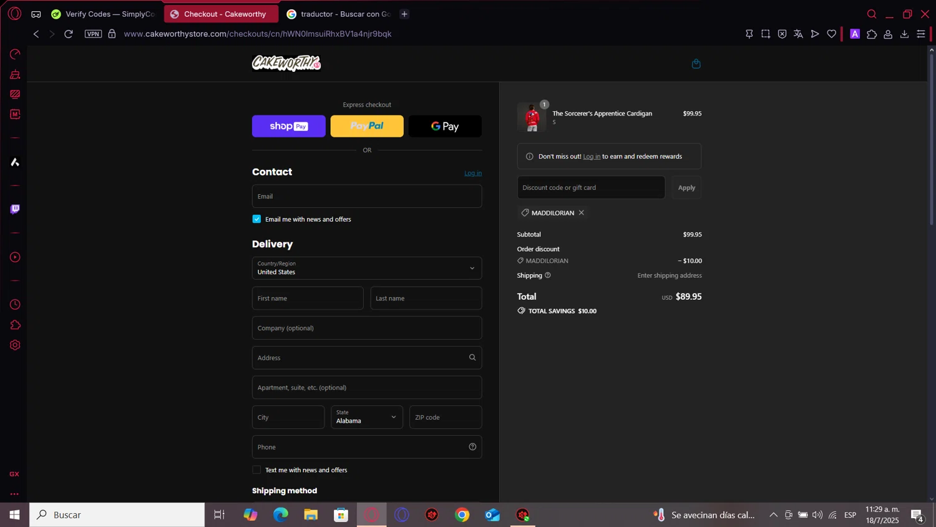
Task: Open the sidebar player icon
Action: pos(15,257)
